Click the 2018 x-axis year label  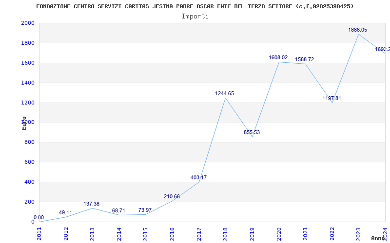pos(226,234)
